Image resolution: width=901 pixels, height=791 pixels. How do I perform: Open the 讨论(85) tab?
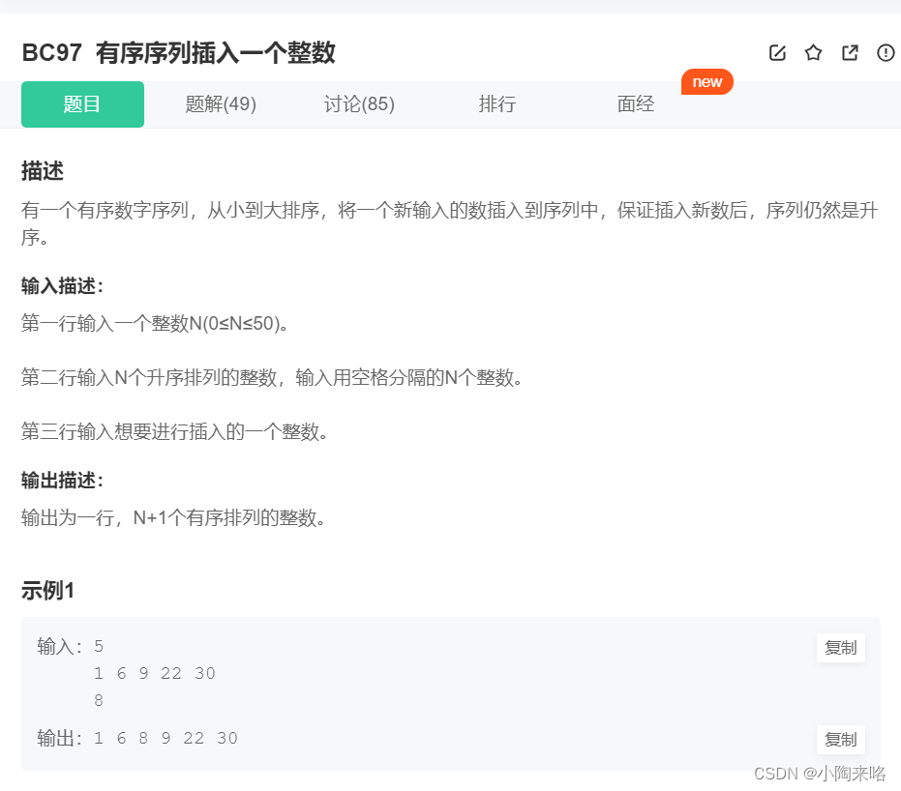point(359,104)
